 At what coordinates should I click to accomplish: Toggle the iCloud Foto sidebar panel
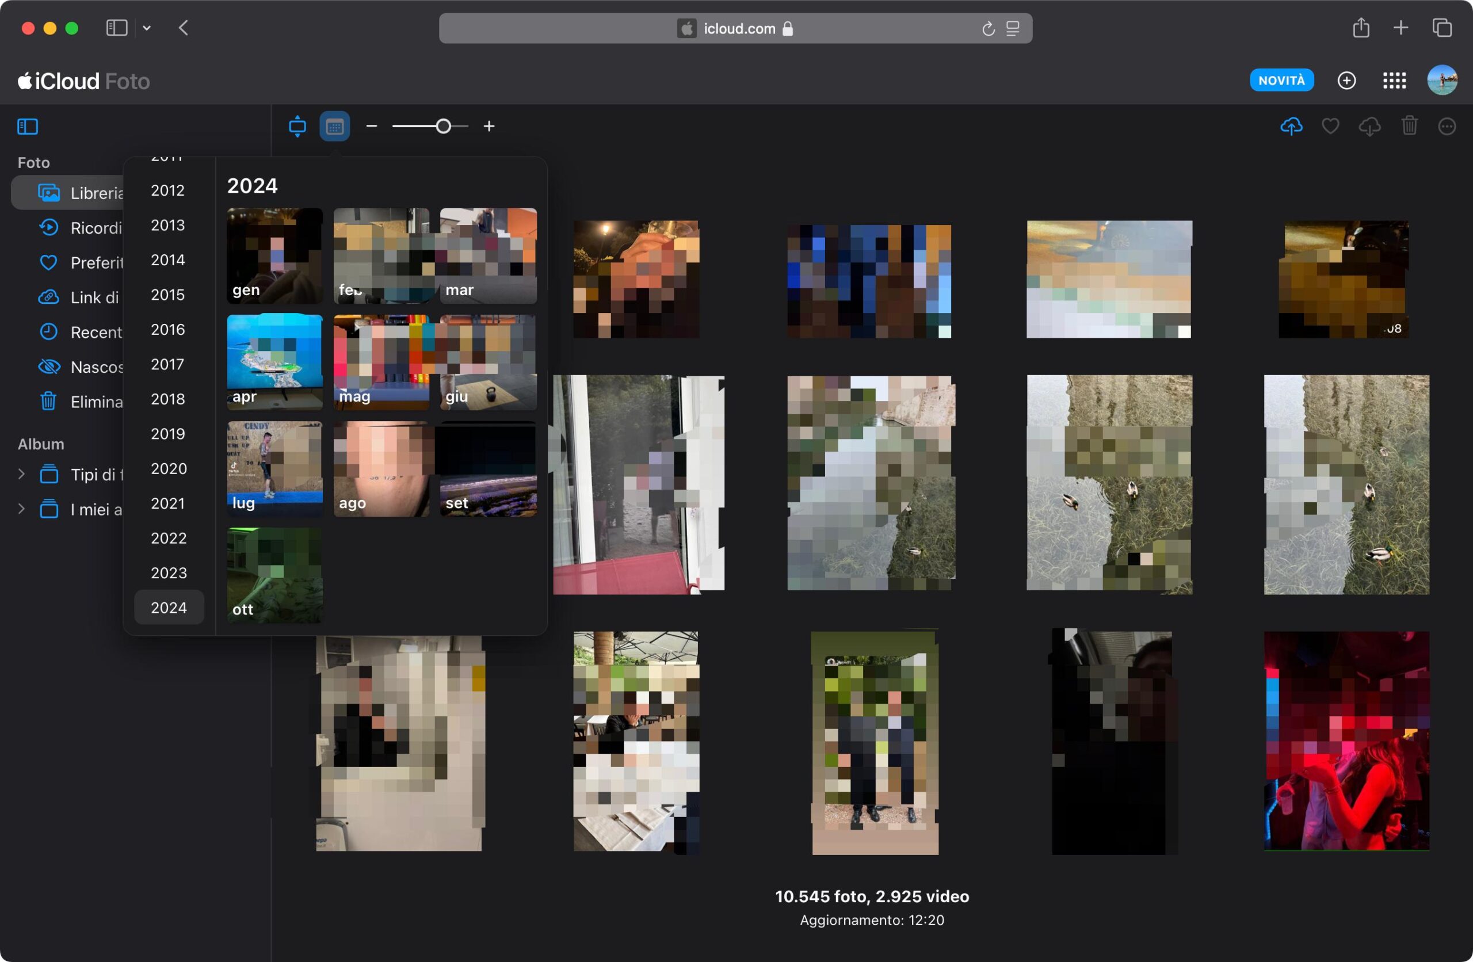coord(28,126)
